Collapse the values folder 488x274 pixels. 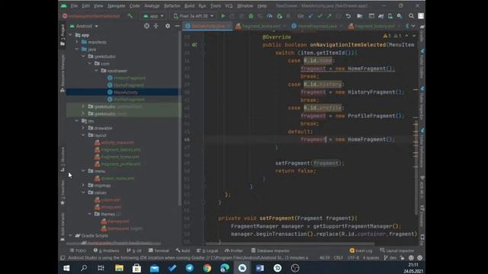point(83,193)
